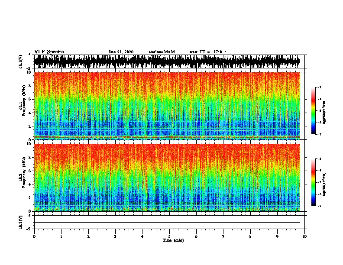Click the "VLF Spectra" plot title
The height and width of the screenshot is (265, 343).
pos(49,52)
